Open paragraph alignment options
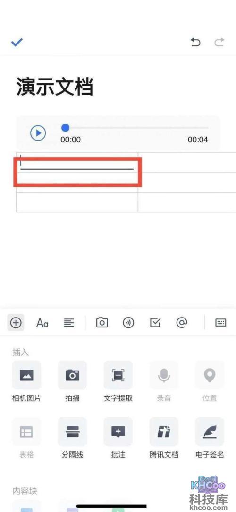This screenshot has height=512, width=236. pos(69,323)
